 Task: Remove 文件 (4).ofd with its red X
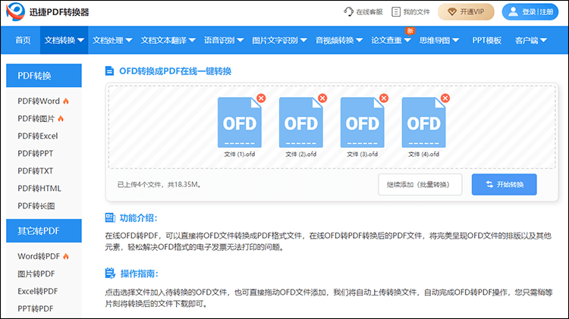(x=445, y=99)
